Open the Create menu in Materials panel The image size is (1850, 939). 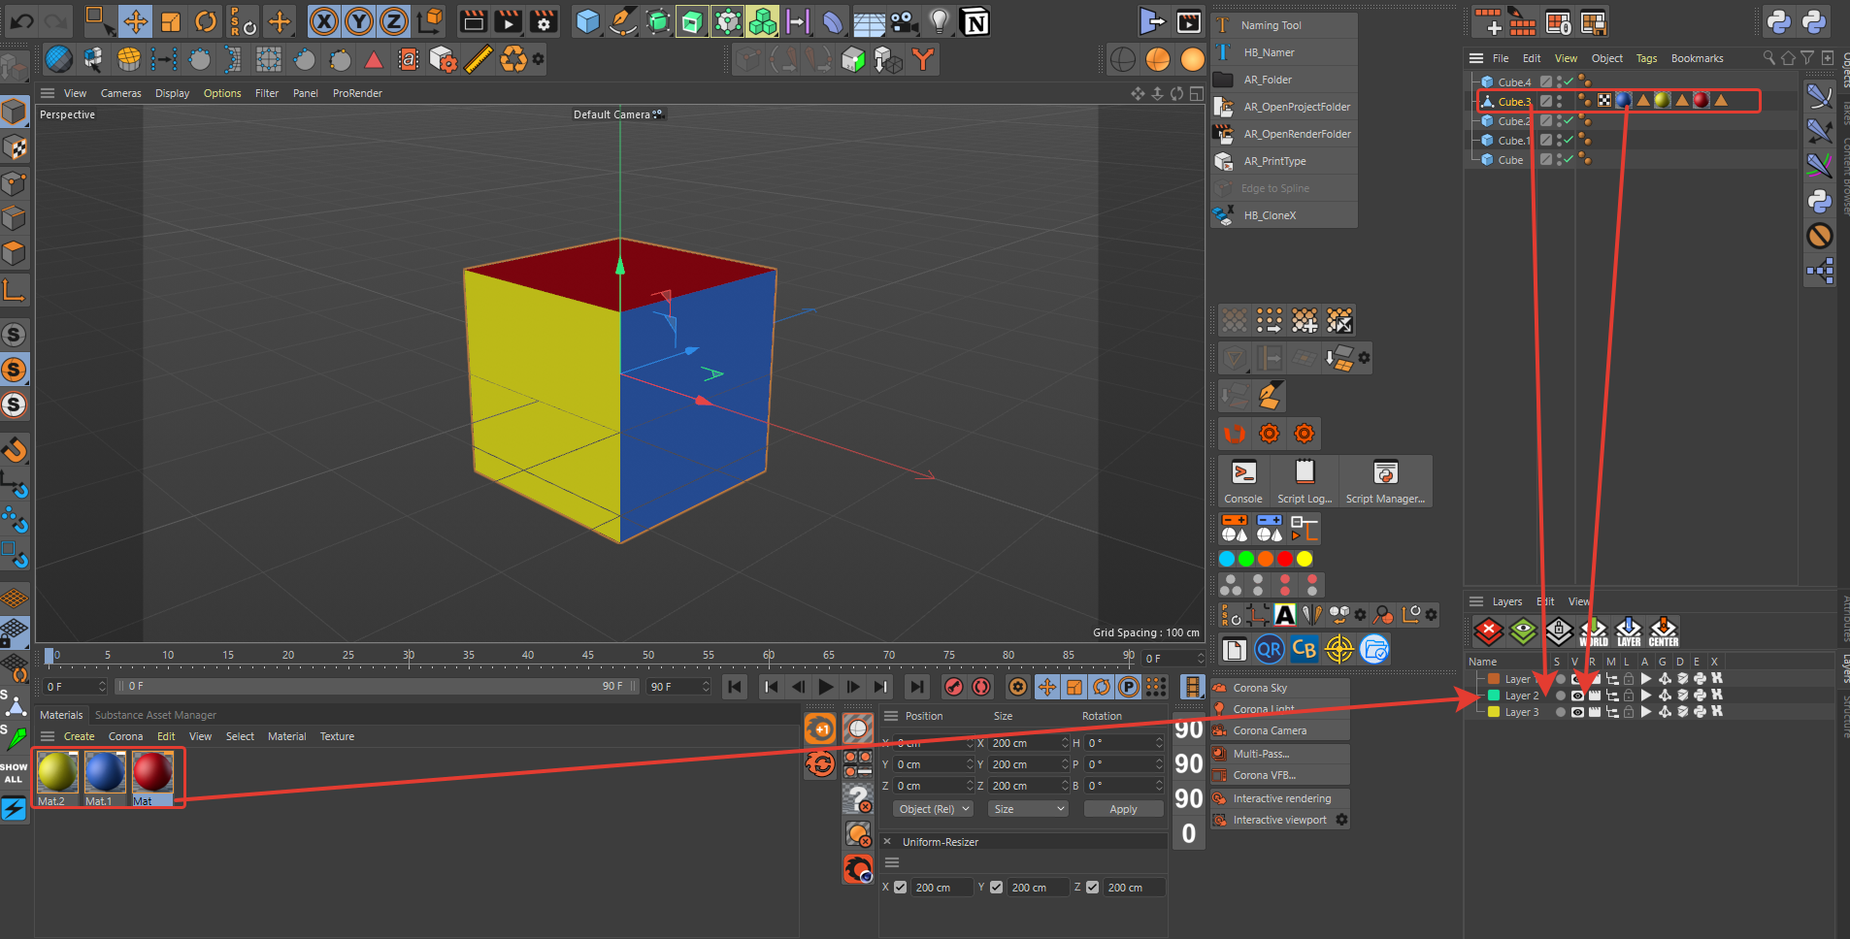[x=80, y=736]
